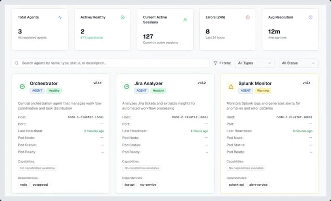
Task: Click the Splunk Monitor description text
Action: [263, 106]
